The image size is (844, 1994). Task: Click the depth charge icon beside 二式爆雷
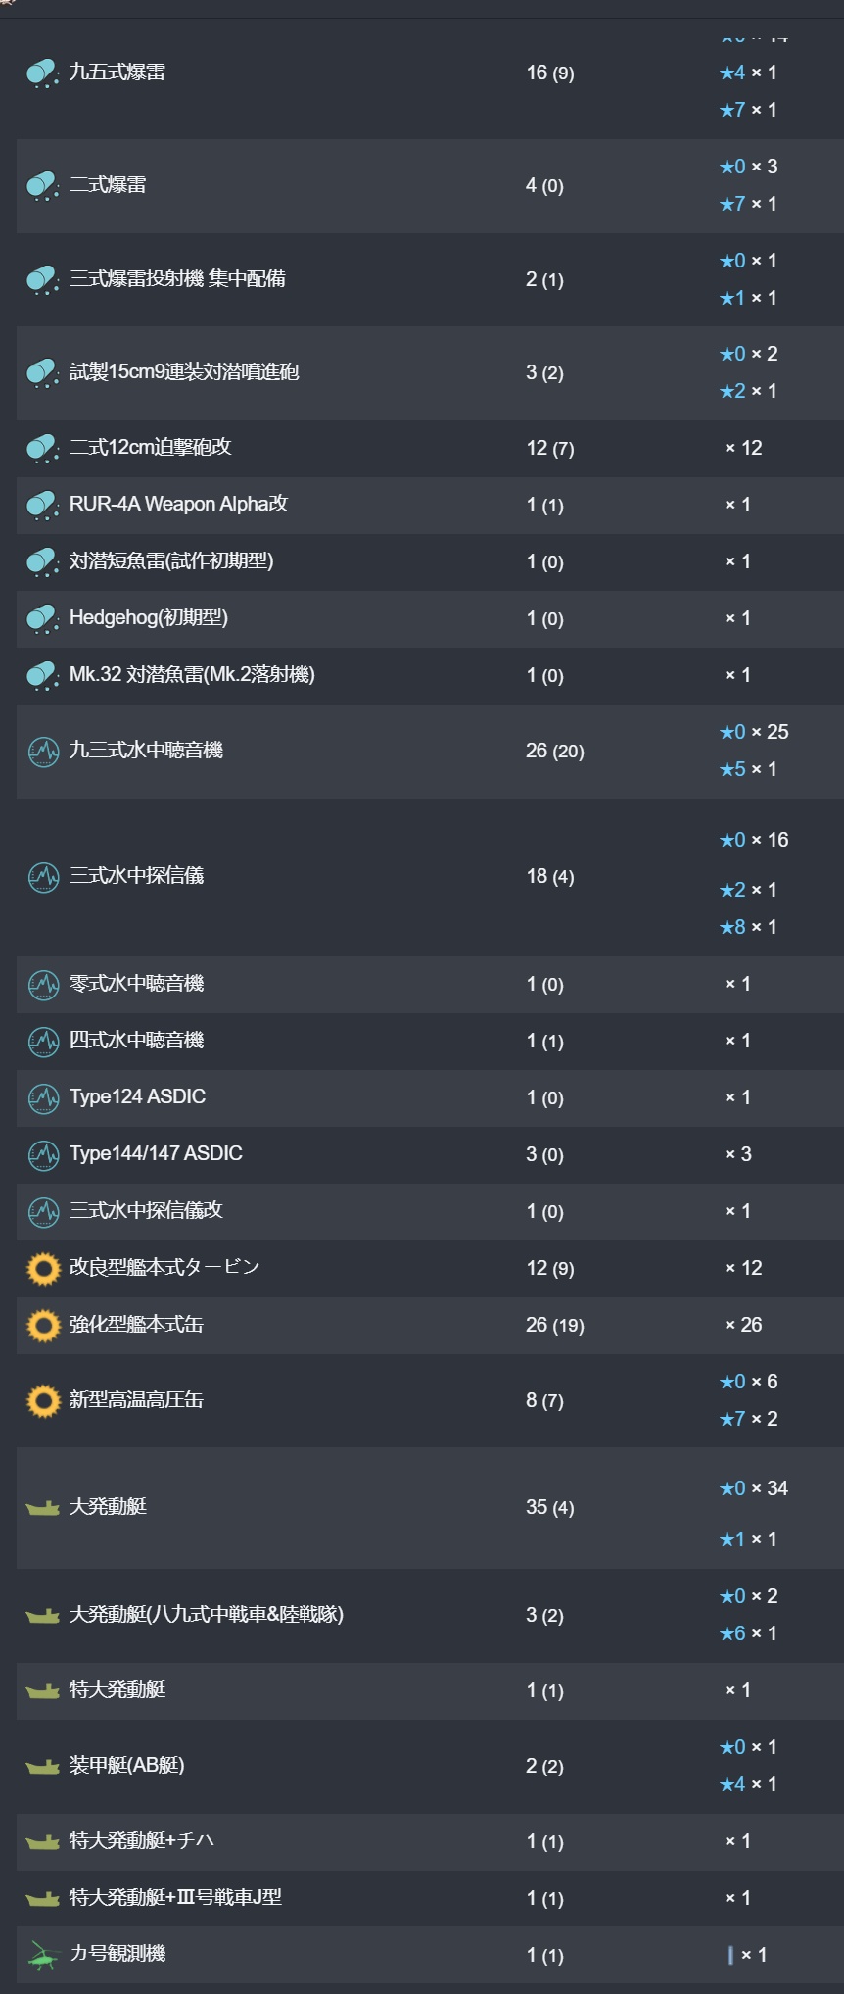click(x=43, y=186)
